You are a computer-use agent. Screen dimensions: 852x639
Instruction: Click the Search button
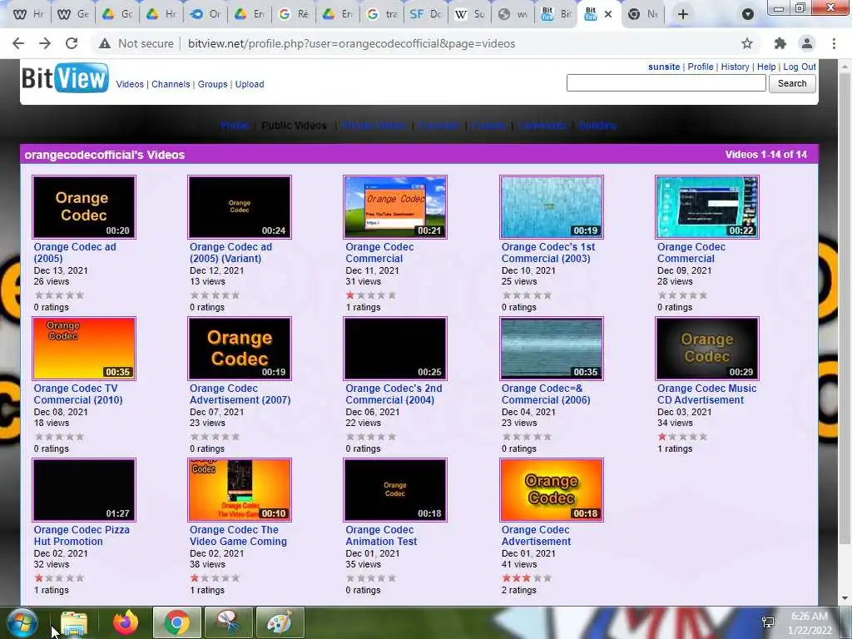coord(792,83)
